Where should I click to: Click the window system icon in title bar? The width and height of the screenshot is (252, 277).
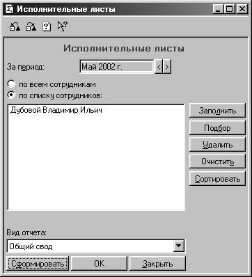click(x=9, y=9)
